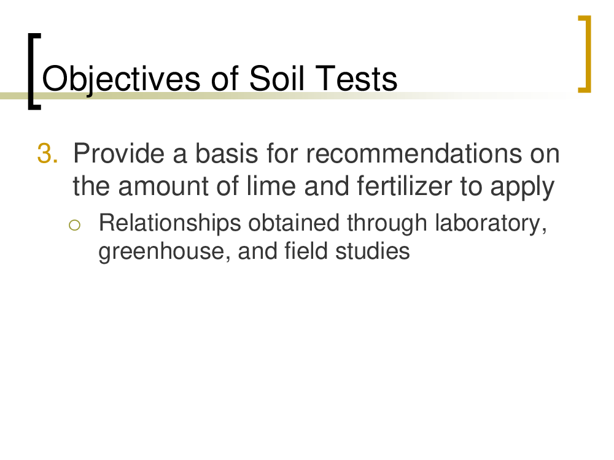The image size is (614, 460).
Task: Click the word obtained in the sub-bullet
Action: click(x=293, y=223)
